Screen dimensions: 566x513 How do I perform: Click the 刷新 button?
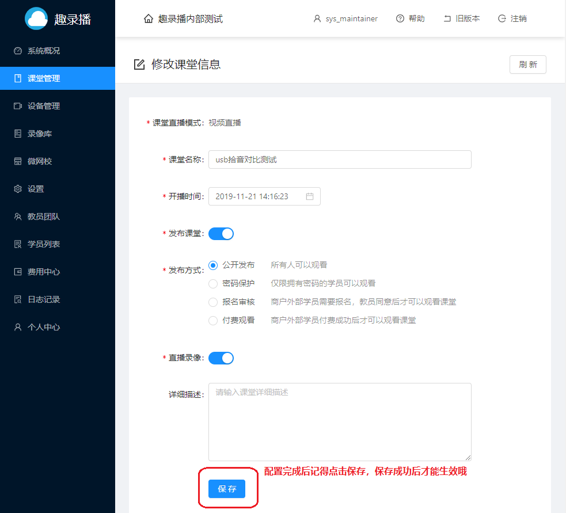click(528, 64)
